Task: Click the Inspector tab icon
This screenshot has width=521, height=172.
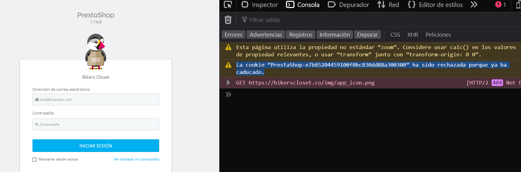Action: [x=245, y=5]
